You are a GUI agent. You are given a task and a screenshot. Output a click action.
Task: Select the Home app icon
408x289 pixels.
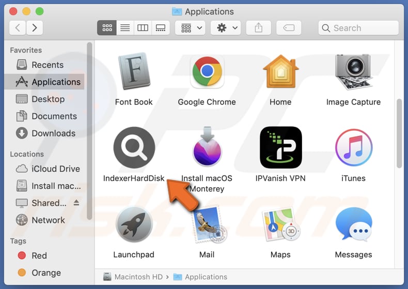point(280,71)
